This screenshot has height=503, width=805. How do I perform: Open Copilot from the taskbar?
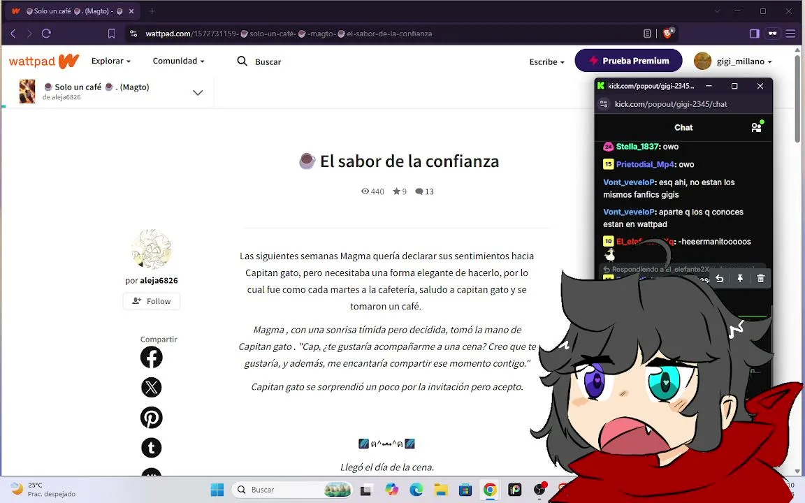coord(391,490)
